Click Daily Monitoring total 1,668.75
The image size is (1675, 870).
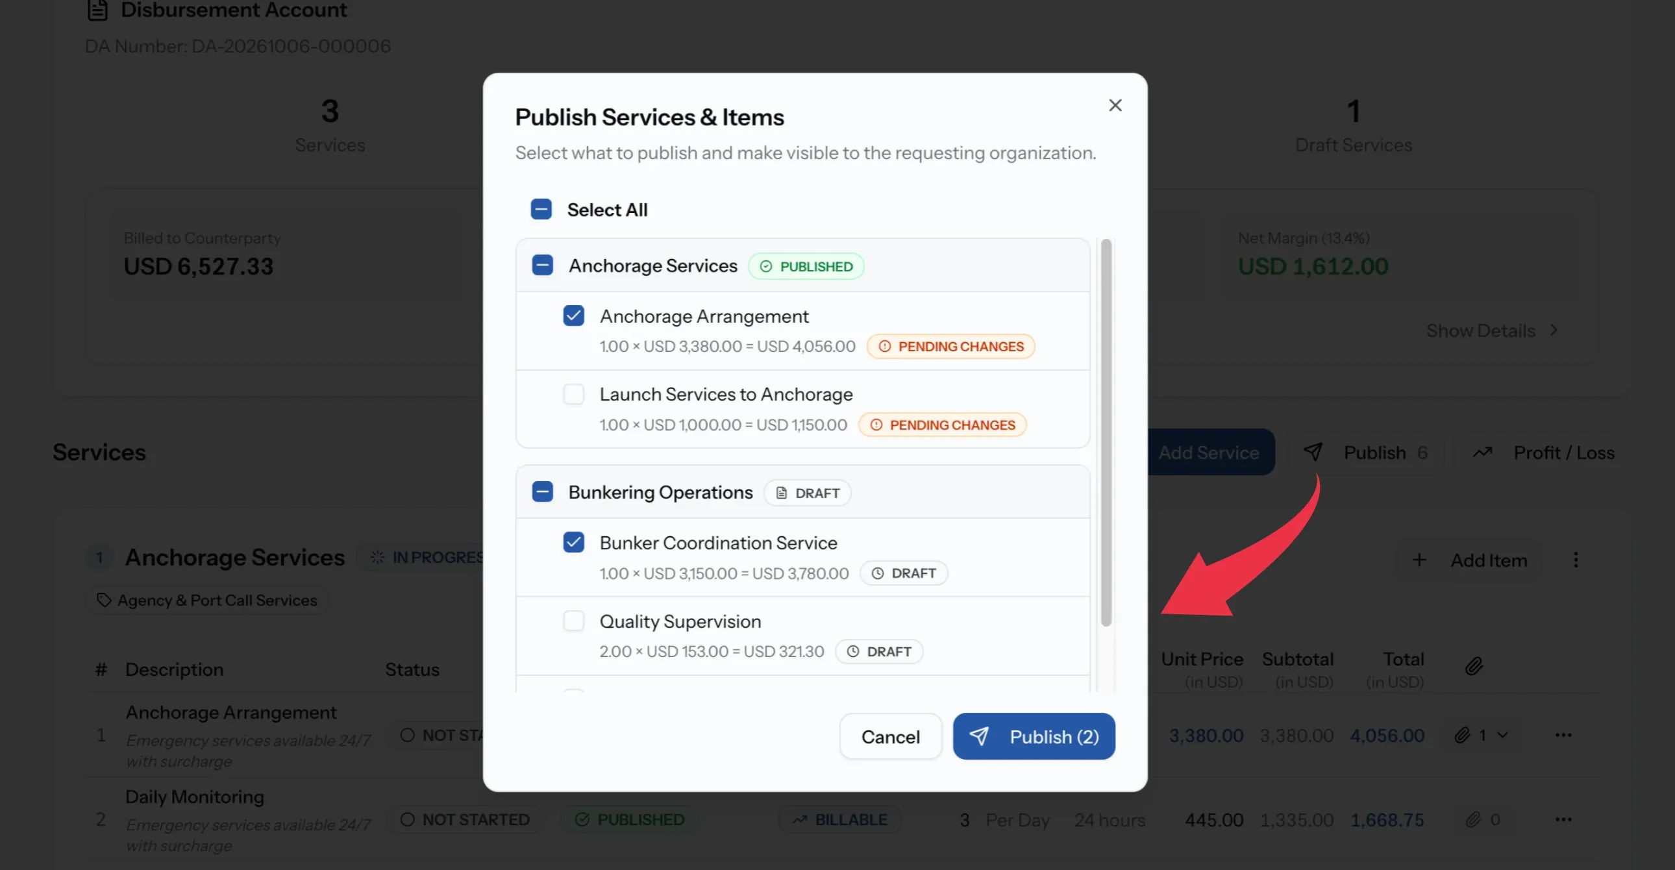click(x=1387, y=820)
